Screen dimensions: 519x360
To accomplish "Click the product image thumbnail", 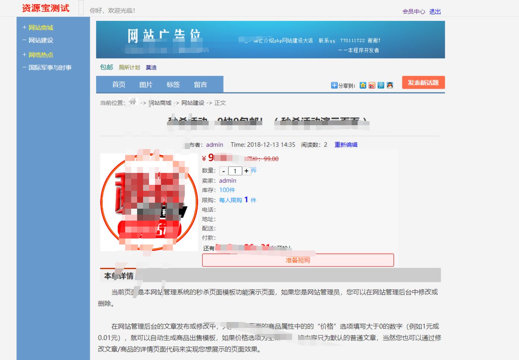I will tap(149, 203).
